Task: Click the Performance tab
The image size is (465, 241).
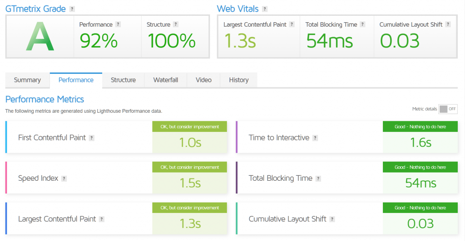Action: click(76, 80)
